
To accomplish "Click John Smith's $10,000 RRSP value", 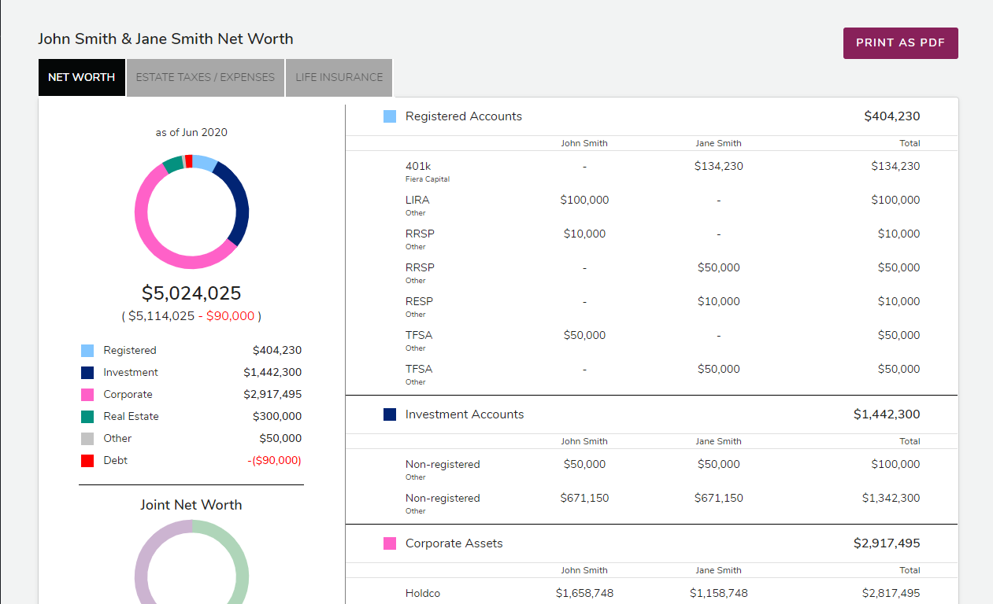I will point(584,234).
